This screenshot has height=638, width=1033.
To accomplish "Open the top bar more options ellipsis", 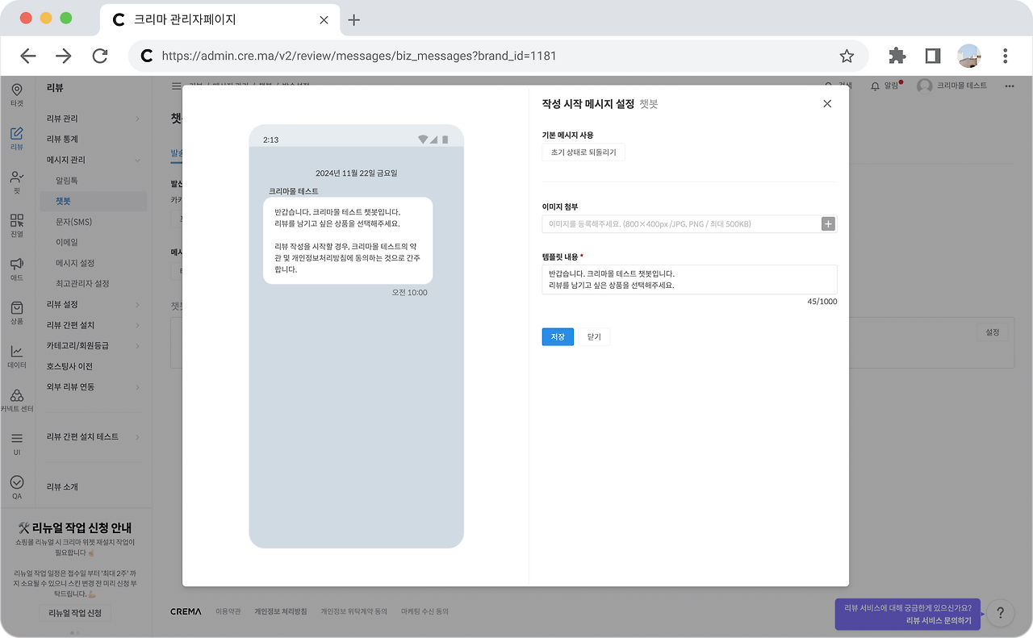I will click(1009, 85).
